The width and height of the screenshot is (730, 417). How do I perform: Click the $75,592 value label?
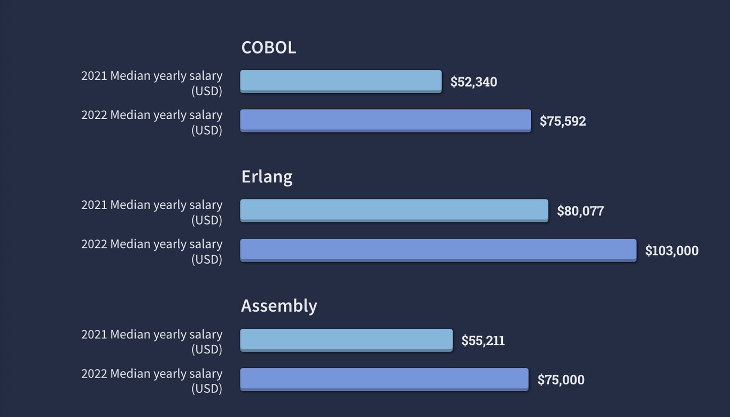[x=563, y=121]
